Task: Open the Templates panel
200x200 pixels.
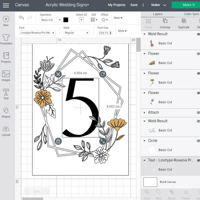Action: (6, 39)
